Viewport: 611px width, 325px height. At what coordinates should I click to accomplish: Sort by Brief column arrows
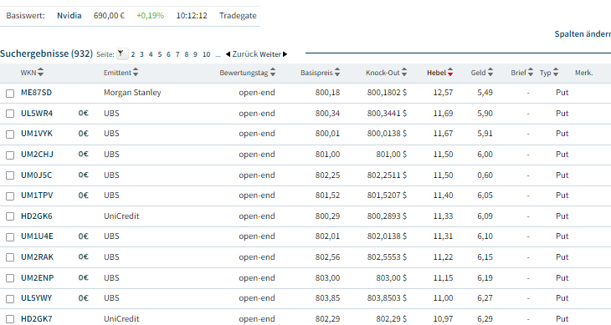(x=531, y=73)
